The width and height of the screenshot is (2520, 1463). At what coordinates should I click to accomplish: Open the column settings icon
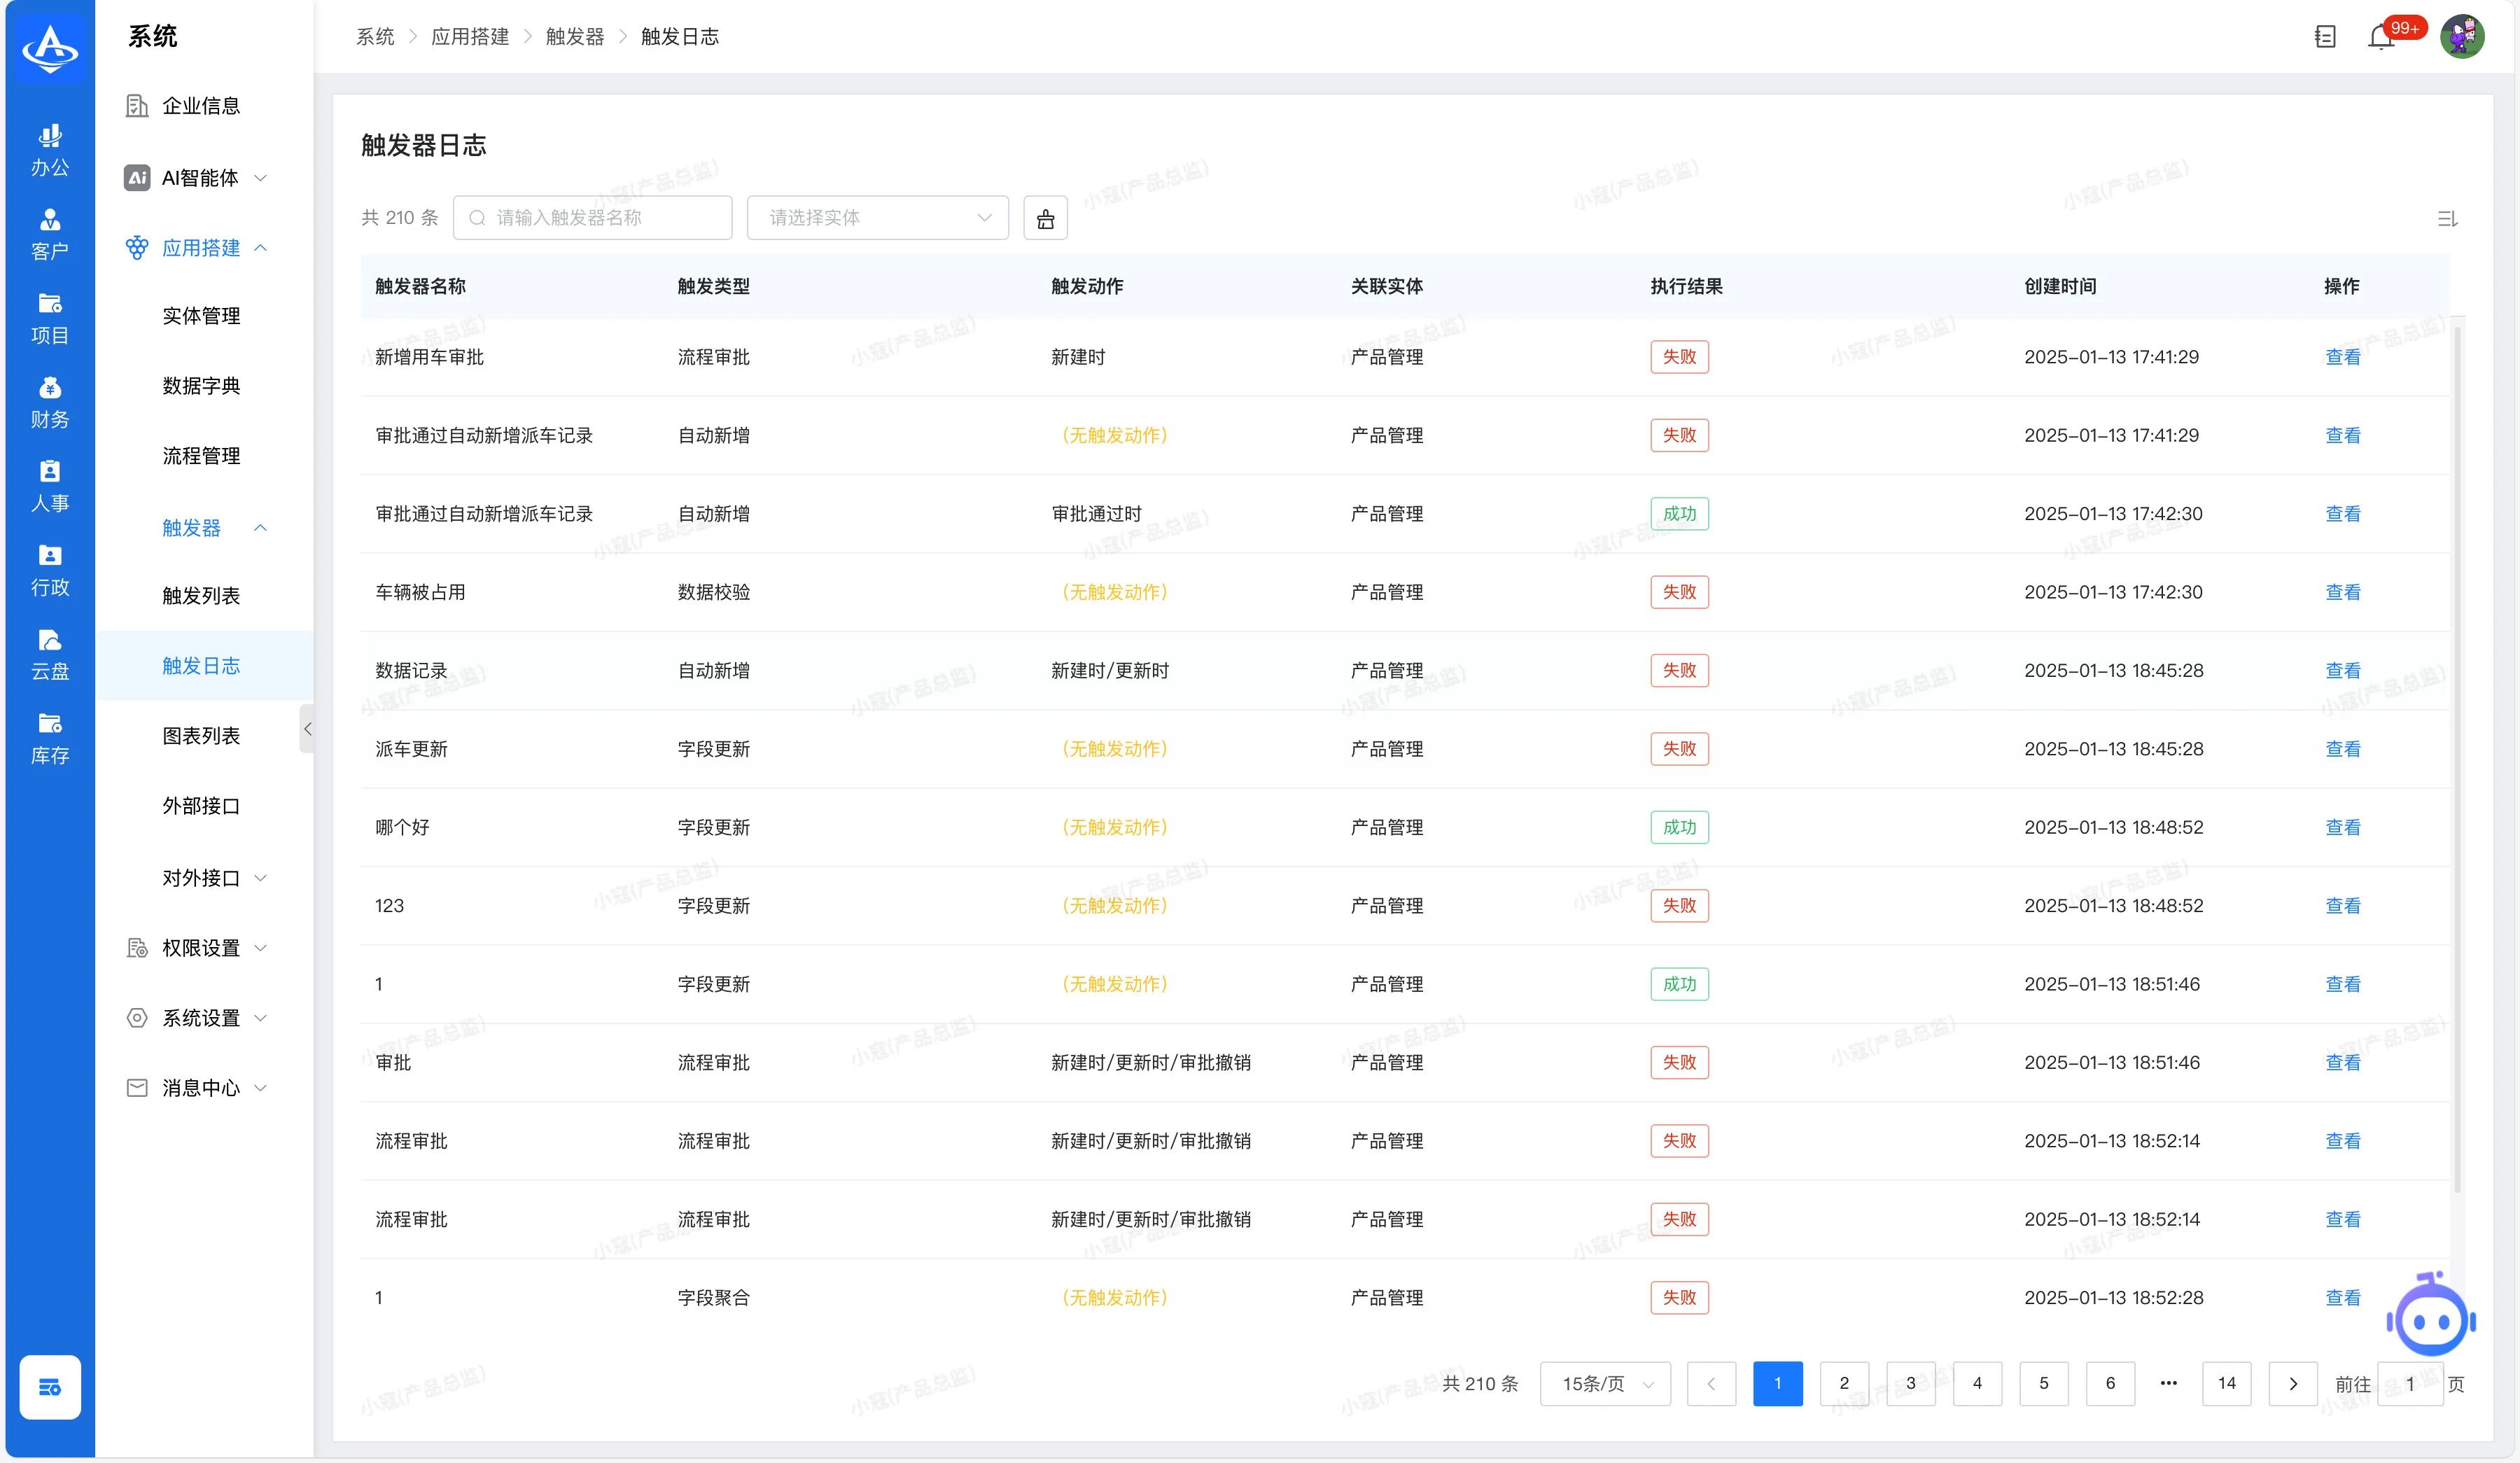click(x=2447, y=218)
